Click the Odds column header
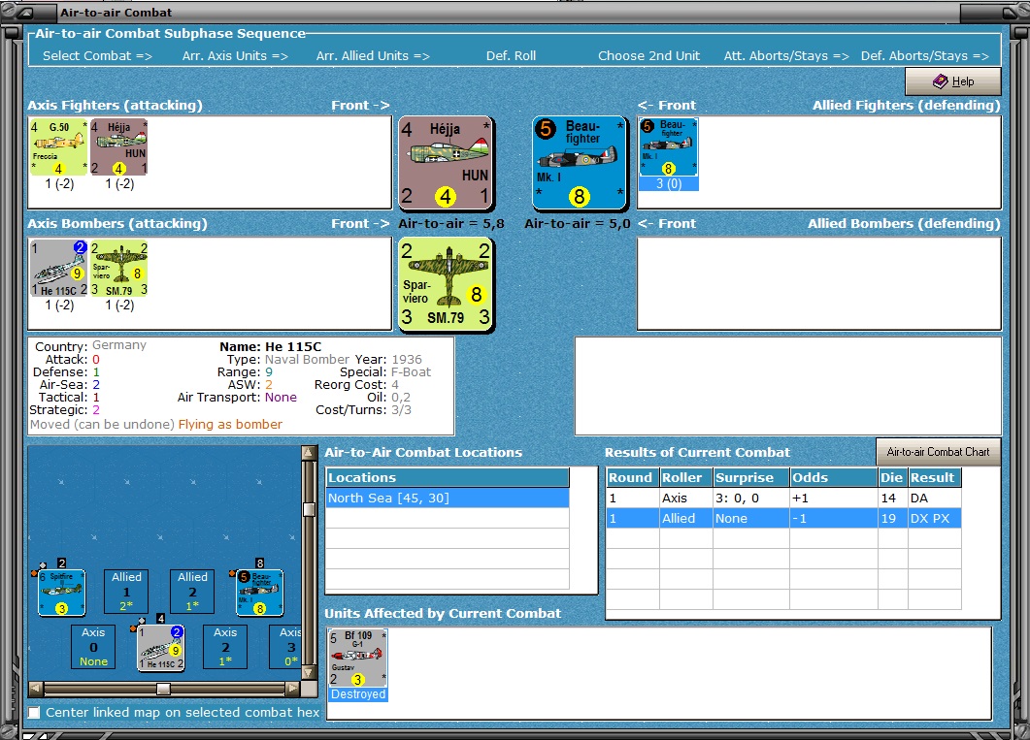 coord(834,477)
